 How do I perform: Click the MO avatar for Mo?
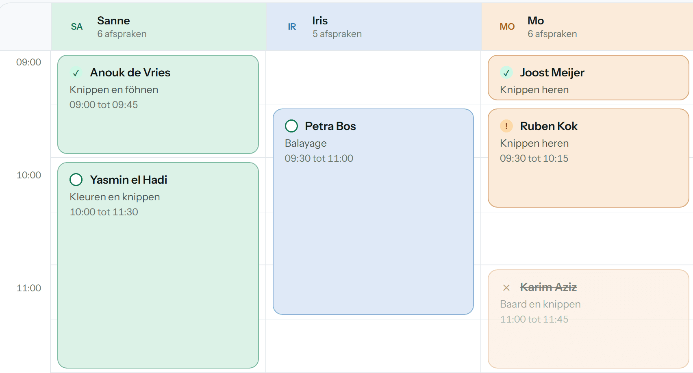(x=507, y=27)
